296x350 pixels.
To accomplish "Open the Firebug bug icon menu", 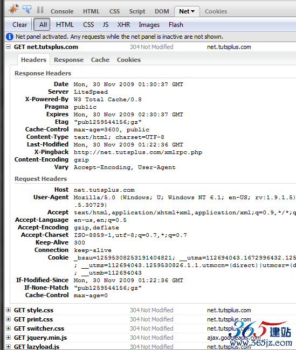I will (13, 9).
